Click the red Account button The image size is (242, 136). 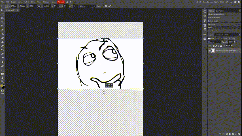(61, 2)
